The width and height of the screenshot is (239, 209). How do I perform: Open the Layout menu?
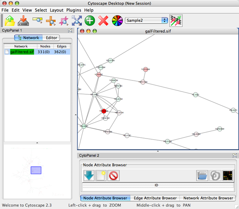57,10
